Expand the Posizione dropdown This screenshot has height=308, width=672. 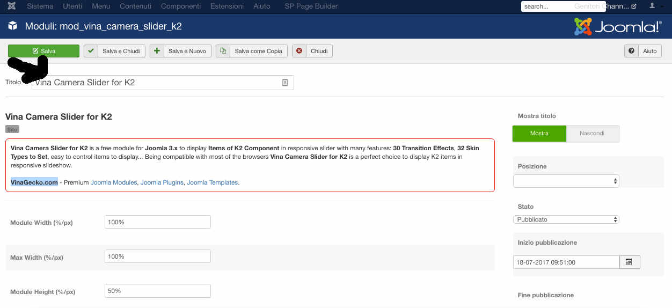point(566,181)
